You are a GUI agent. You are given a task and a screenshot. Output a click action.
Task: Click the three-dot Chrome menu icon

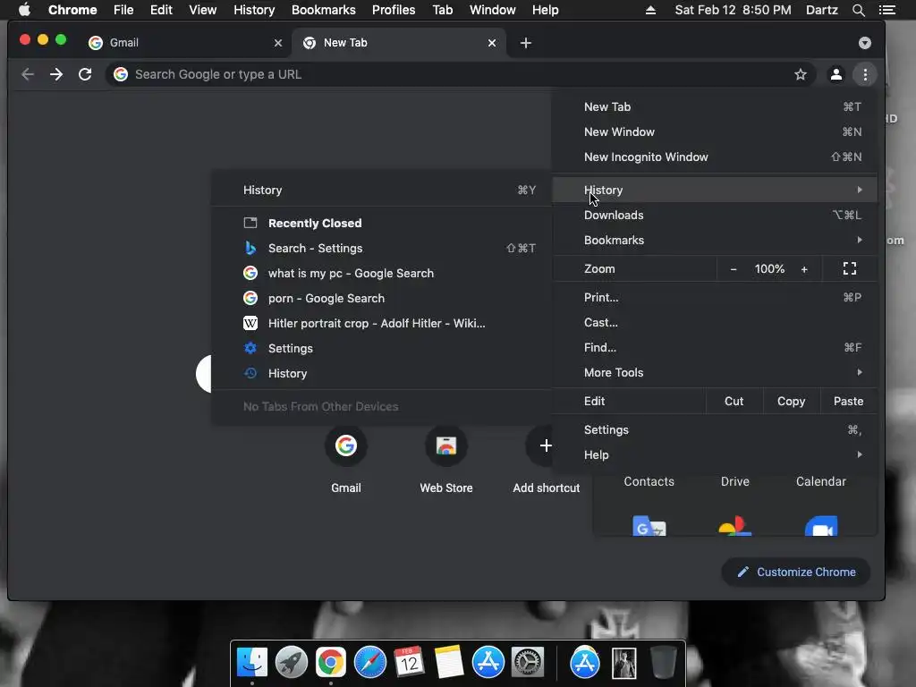click(x=865, y=74)
